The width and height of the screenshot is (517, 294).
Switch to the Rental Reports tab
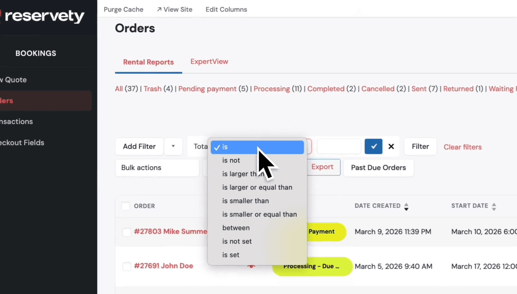click(x=148, y=62)
